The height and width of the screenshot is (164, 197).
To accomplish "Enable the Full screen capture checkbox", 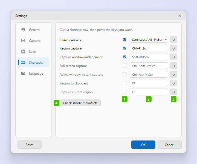I will tap(125, 66).
